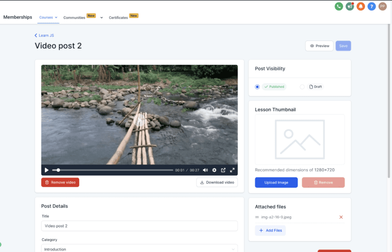Click the video seek bar knob
The width and height of the screenshot is (392, 252).
click(x=58, y=170)
